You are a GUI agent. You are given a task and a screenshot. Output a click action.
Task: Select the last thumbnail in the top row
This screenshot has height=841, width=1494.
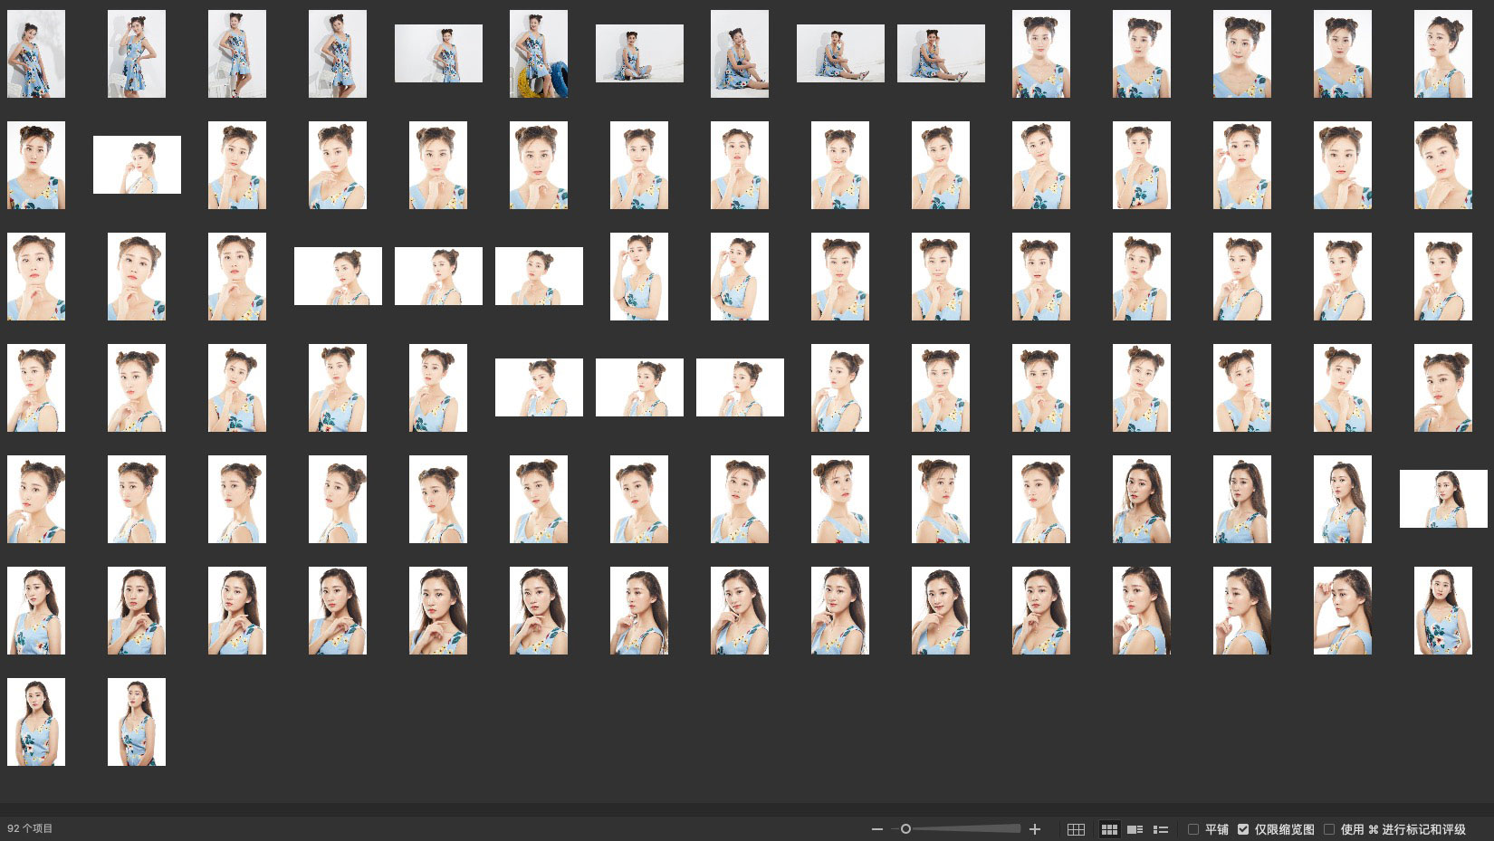[1442, 54]
